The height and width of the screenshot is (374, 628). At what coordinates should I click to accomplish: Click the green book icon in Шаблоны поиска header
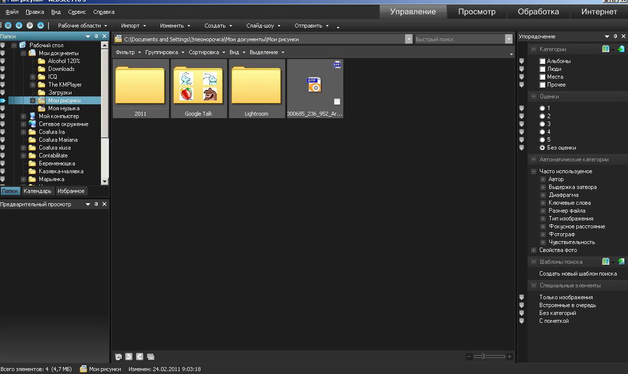coord(605,261)
